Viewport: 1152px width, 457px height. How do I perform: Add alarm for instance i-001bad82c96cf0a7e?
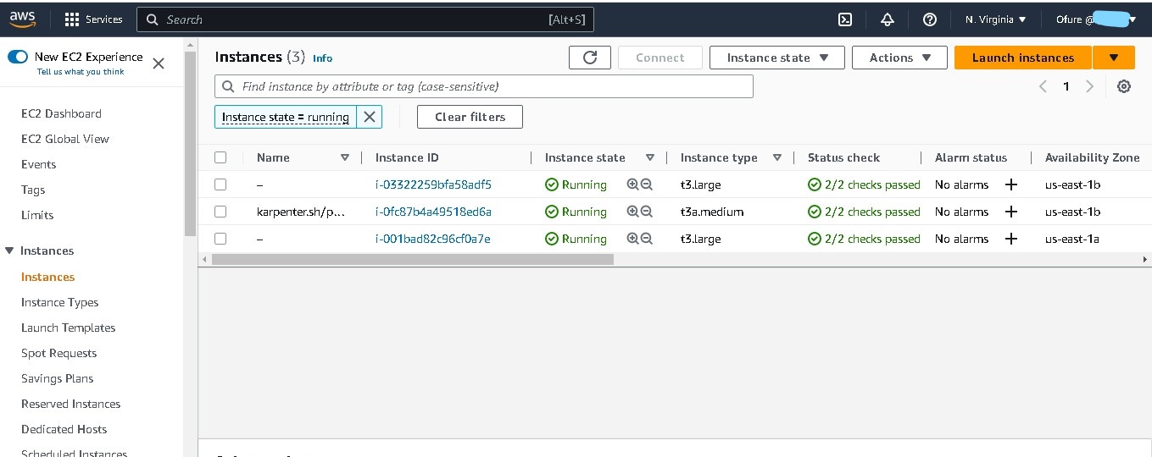click(1010, 239)
